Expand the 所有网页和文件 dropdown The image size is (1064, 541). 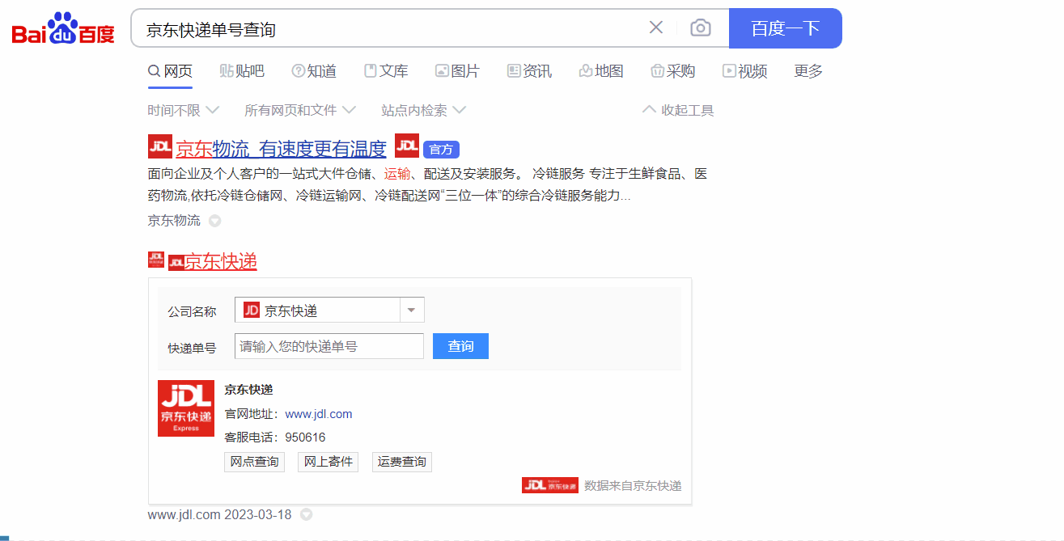tap(300, 110)
